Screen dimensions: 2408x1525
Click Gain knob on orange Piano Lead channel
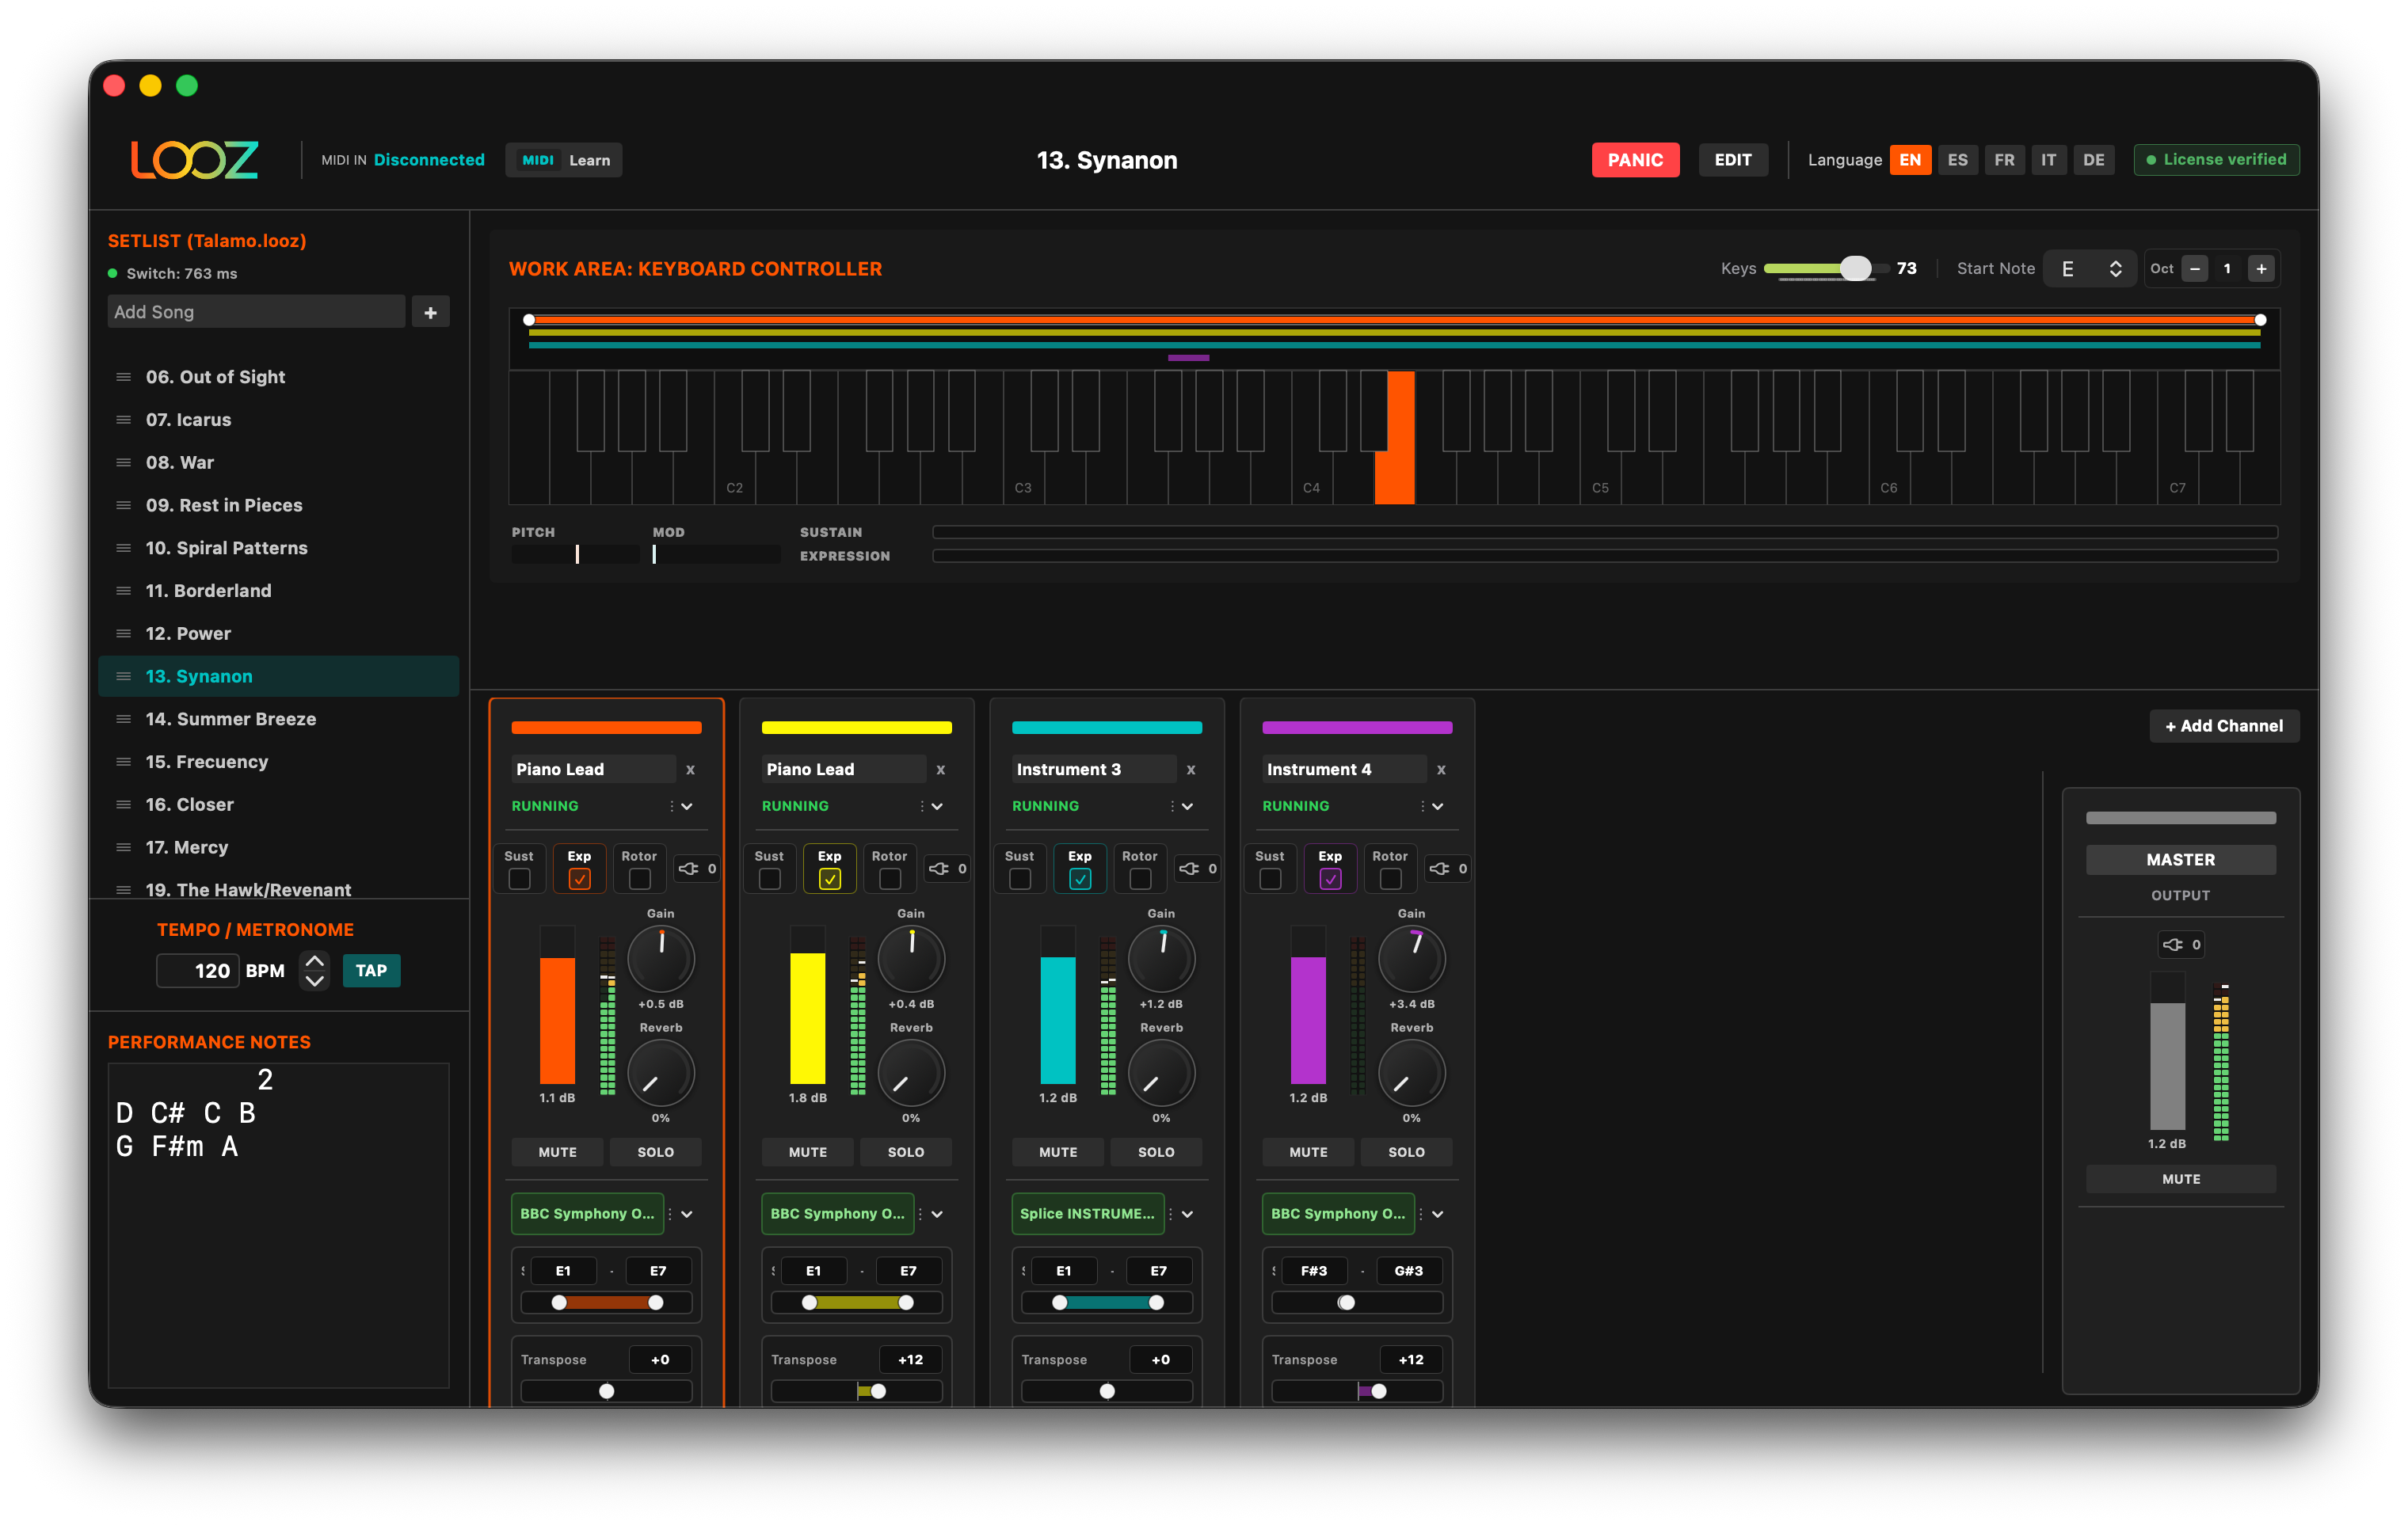pos(660,958)
